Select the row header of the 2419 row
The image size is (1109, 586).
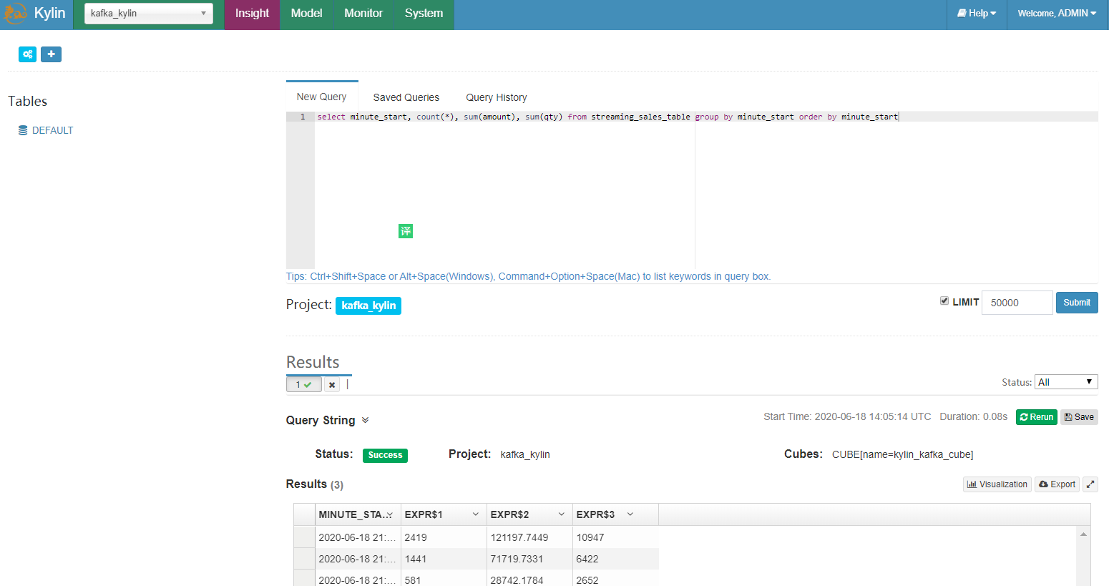304,537
